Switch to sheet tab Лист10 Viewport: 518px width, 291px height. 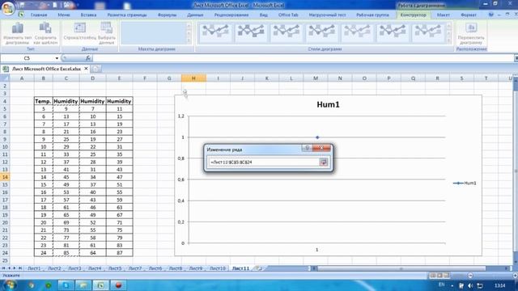pyautogui.click(x=218, y=268)
